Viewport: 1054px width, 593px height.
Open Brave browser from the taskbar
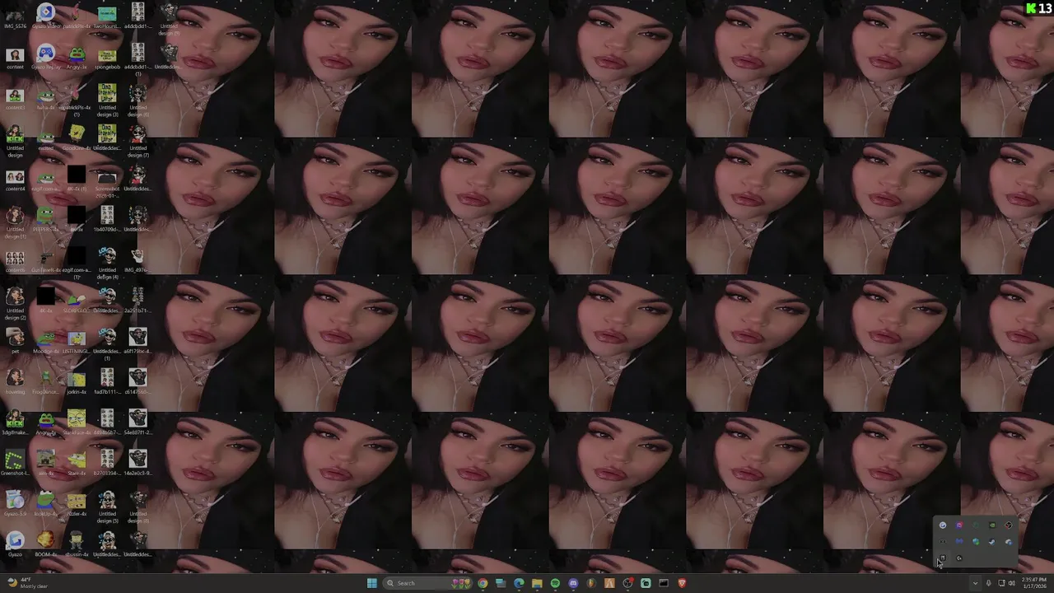[x=682, y=583]
